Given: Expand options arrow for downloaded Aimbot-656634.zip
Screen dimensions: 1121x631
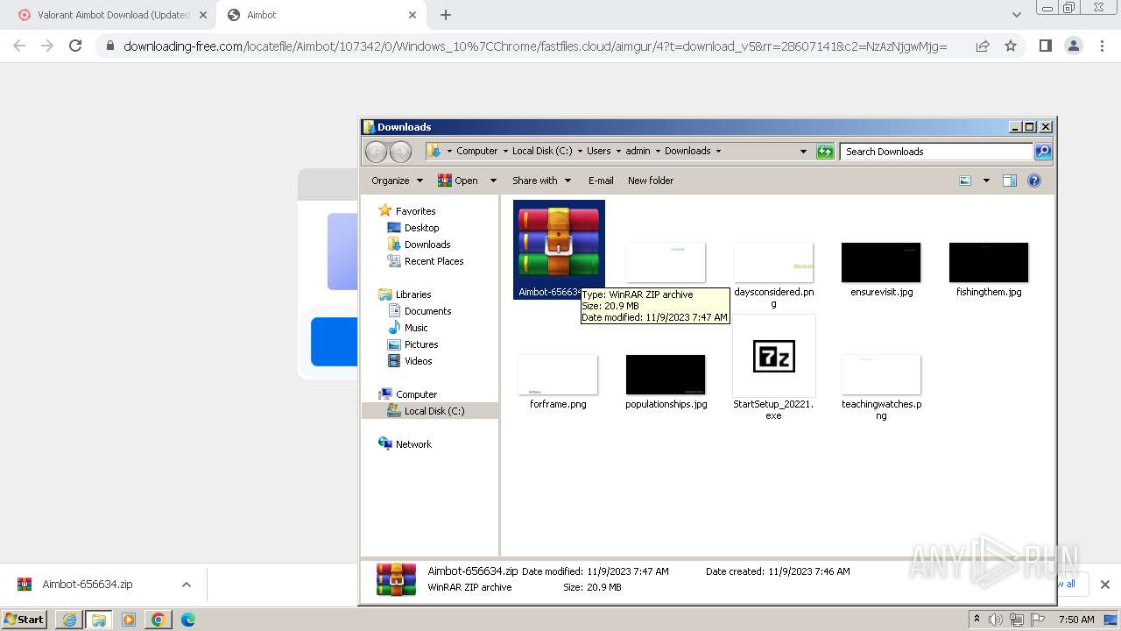Looking at the screenshot, I should (186, 585).
